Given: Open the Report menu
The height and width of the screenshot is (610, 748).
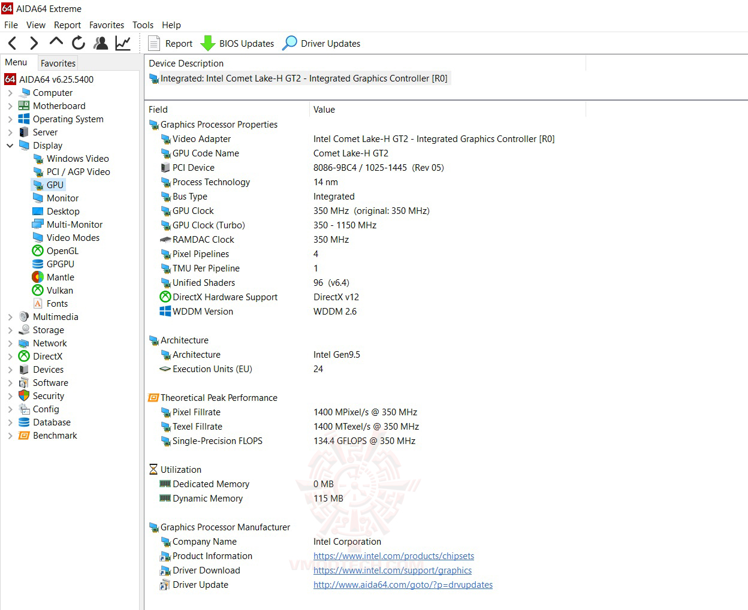Looking at the screenshot, I should [67, 25].
